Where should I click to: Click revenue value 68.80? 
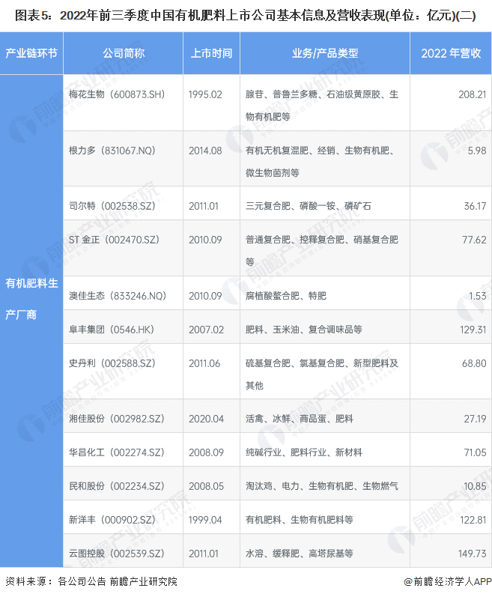click(474, 363)
